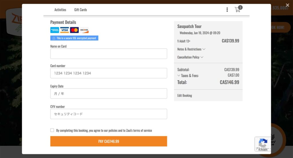Expand the Cancellation Policy section

190,57
